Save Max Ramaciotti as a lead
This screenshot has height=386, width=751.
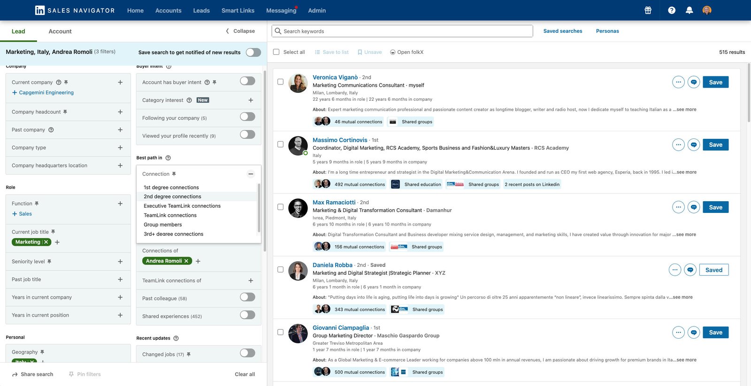point(715,207)
